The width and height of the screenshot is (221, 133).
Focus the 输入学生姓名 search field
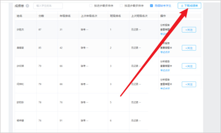point(48,6)
